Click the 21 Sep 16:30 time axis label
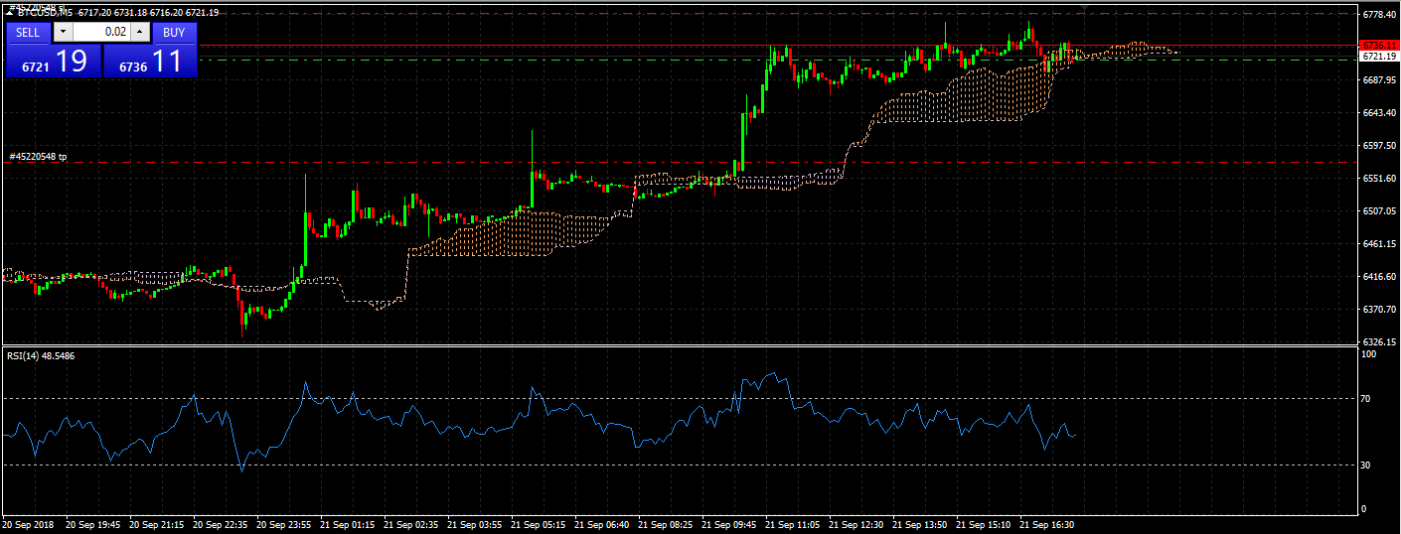Image resolution: width=1401 pixels, height=534 pixels. [x=1046, y=524]
